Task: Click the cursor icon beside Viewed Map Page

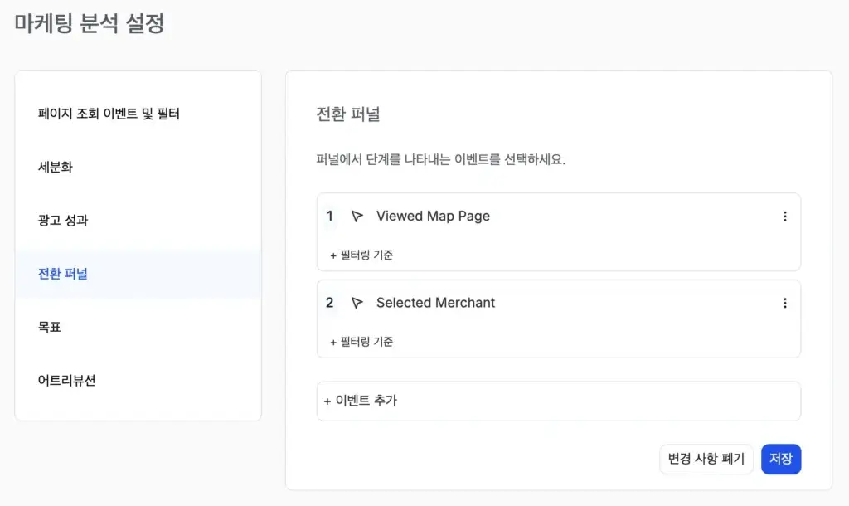Action: tap(357, 217)
